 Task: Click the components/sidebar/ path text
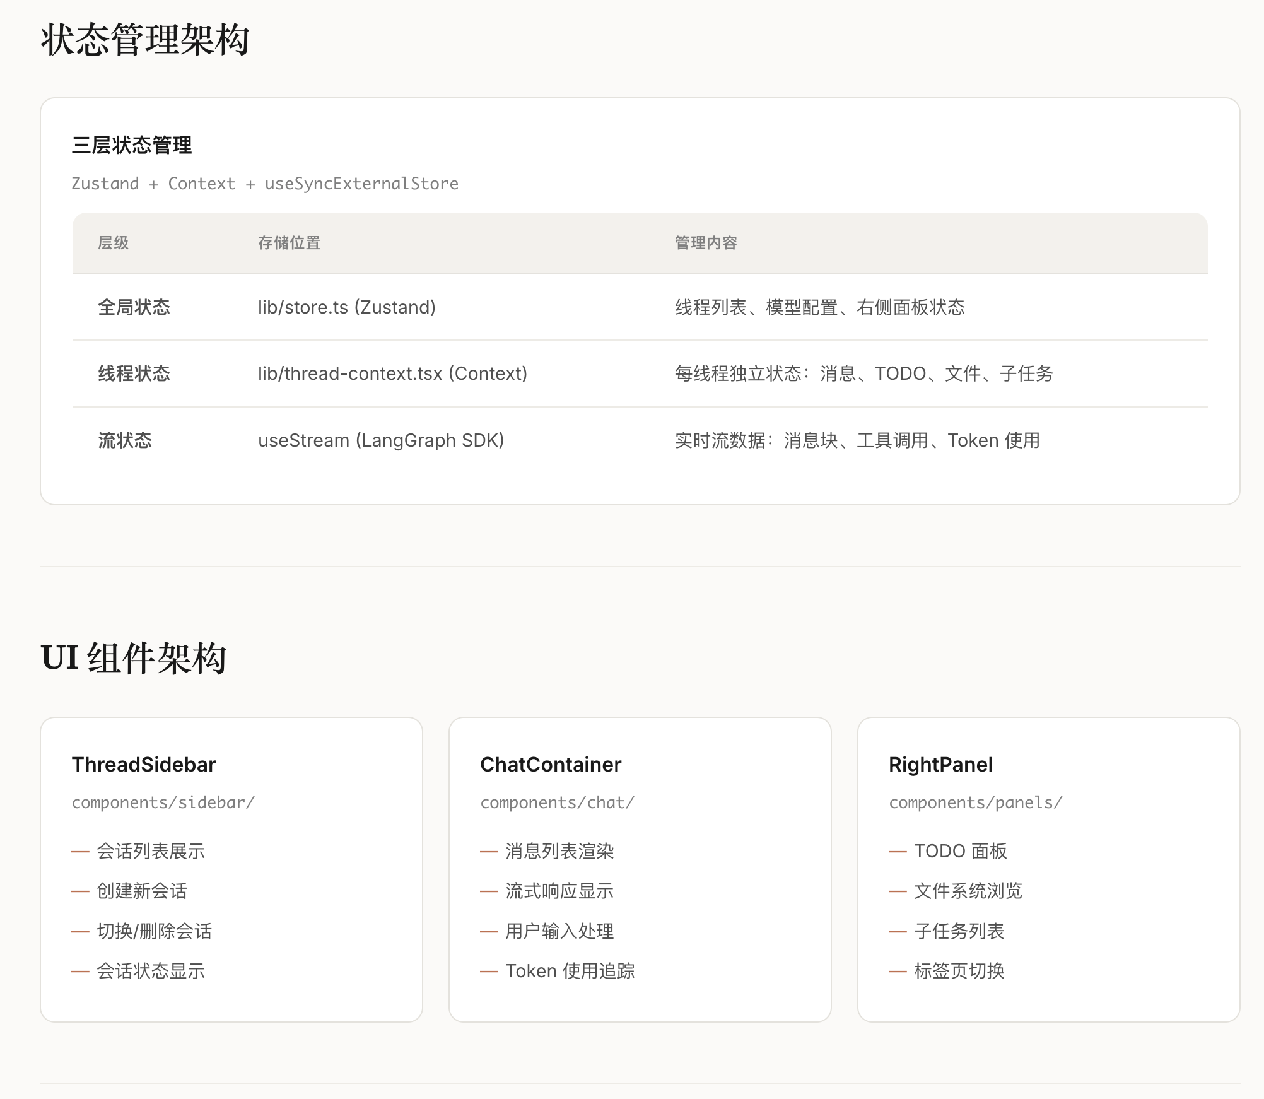coord(163,802)
